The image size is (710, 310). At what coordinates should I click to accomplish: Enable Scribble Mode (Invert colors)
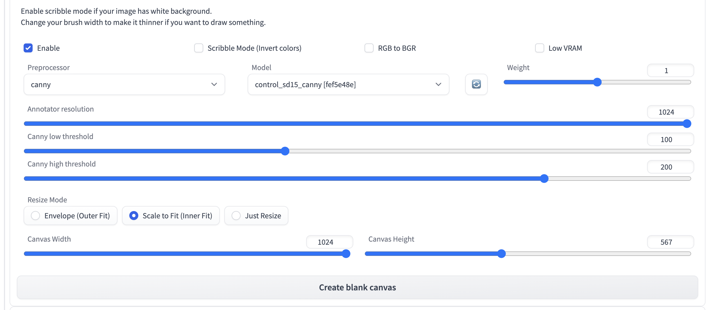coord(199,48)
